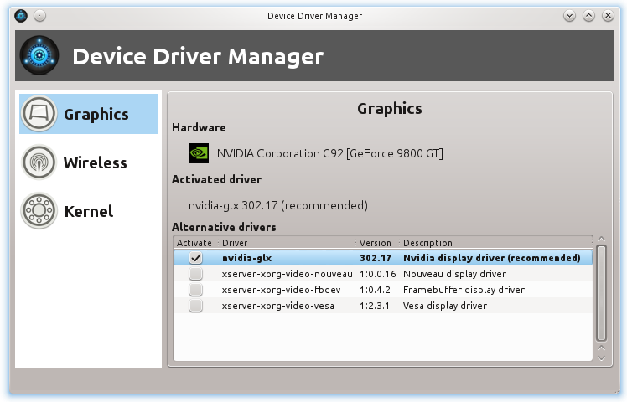Click the pin-on-all-desktops title bar button
Viewport: 627px width, 402px height.
click(39, 16)
